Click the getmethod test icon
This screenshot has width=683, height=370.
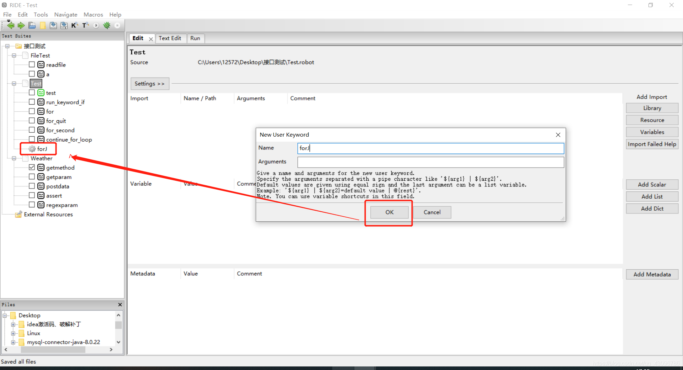41,167
